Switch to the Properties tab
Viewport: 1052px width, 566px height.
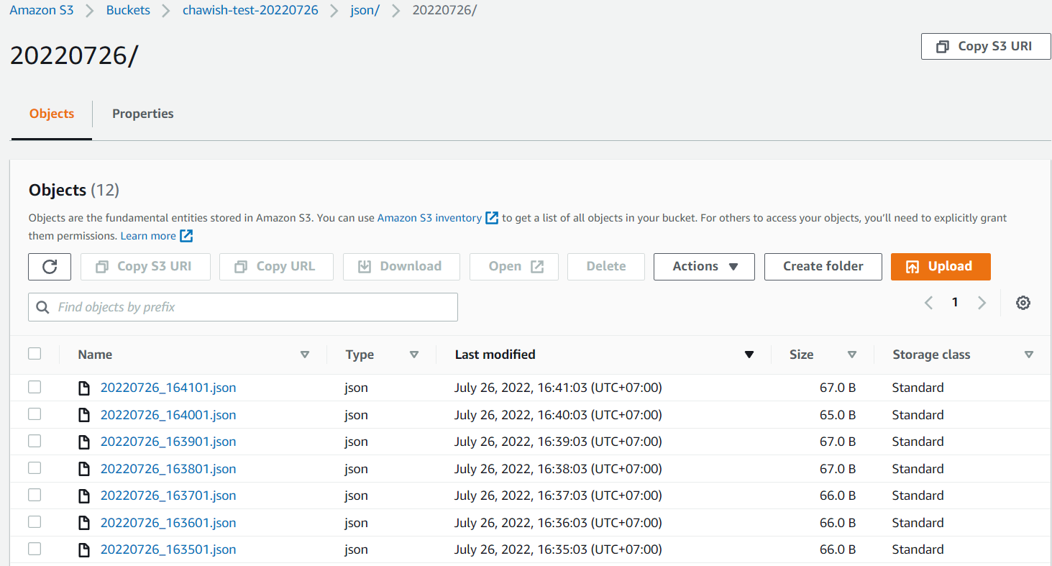[142, 114]
